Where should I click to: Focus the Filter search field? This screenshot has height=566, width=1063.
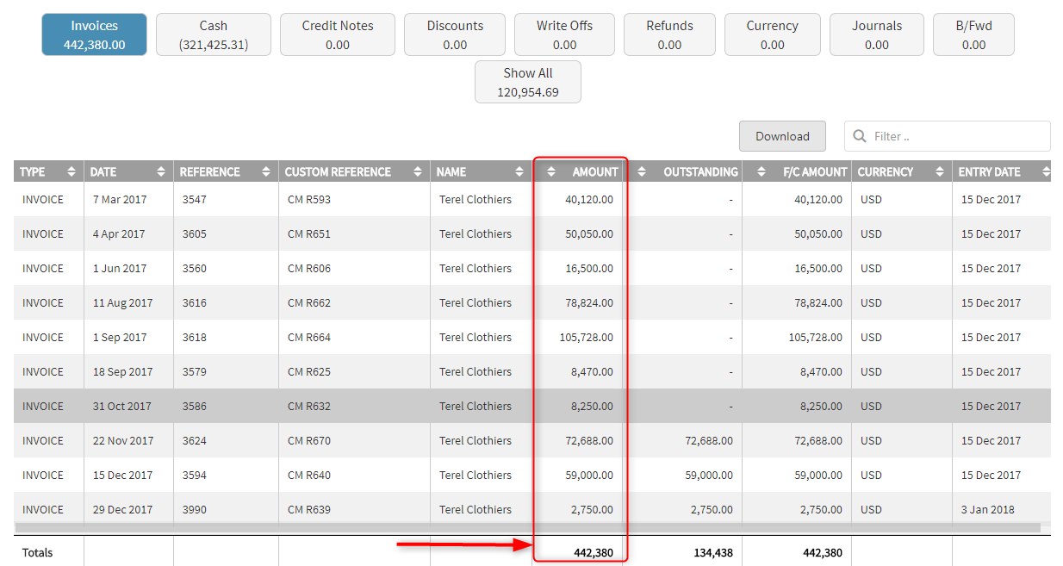click(x=948, y=136)
